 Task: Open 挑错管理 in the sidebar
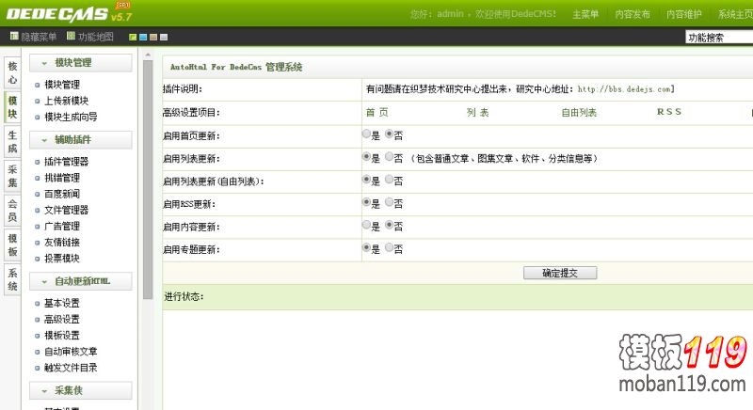[x=62, y=178]
